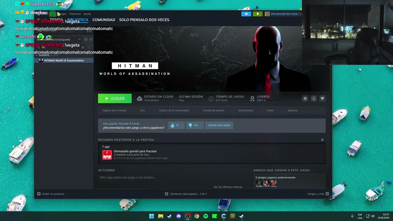Clear the library search field
Image resolution: width=393 pixels, height=221 pixels.
point(83,47)
